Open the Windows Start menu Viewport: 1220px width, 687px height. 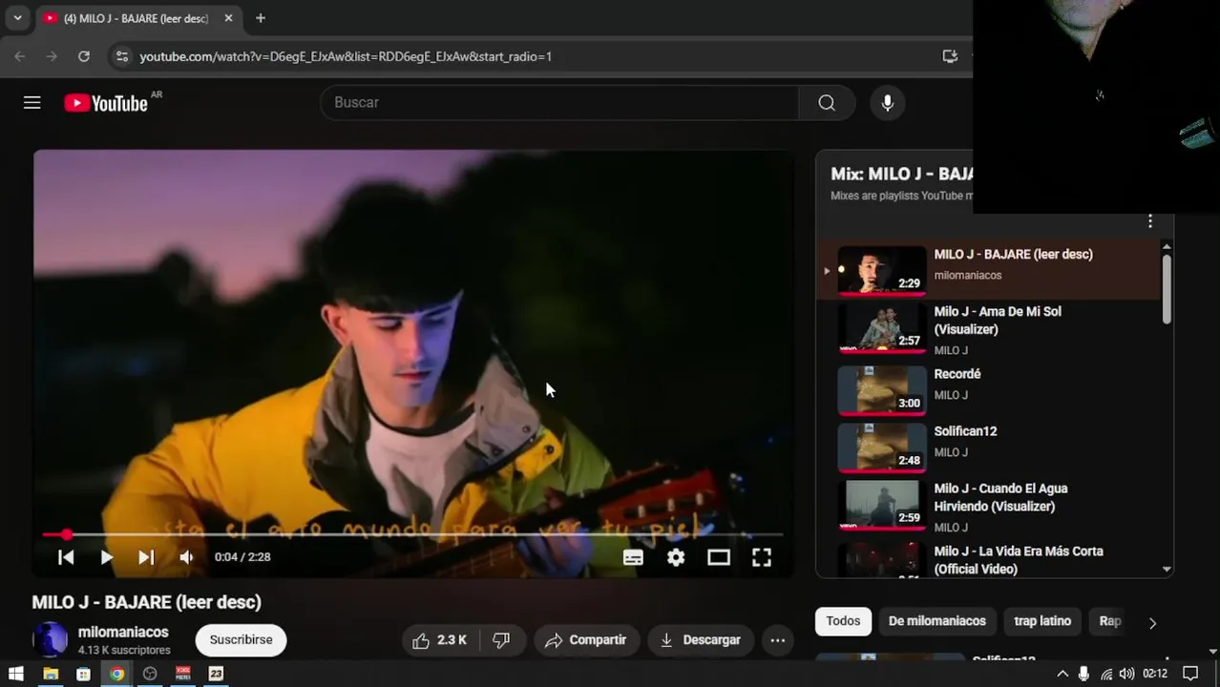click(x=15, y=674)
